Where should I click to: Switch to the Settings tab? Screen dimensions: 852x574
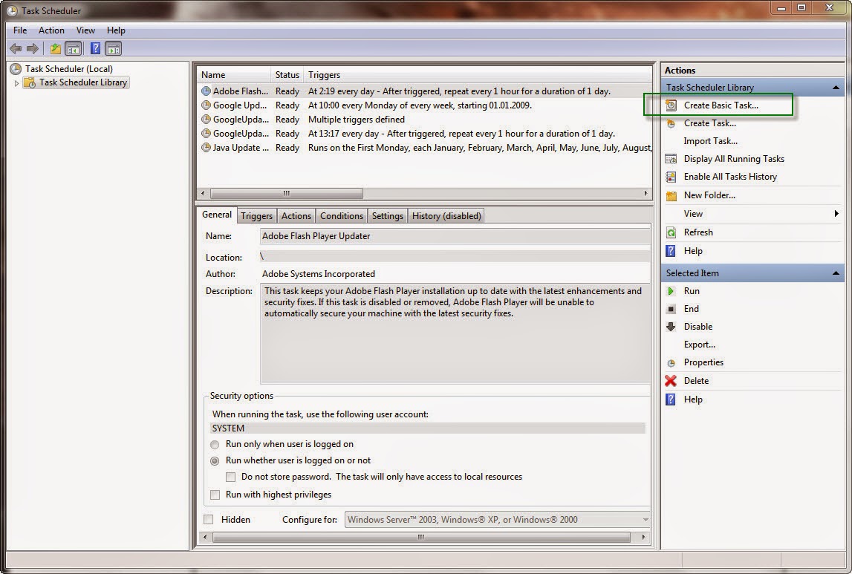coord(388,216)
